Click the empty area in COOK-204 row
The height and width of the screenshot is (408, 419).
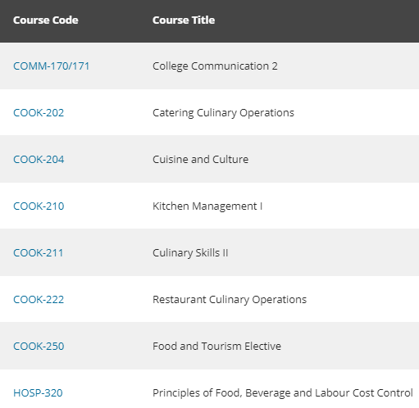point(334,159)
